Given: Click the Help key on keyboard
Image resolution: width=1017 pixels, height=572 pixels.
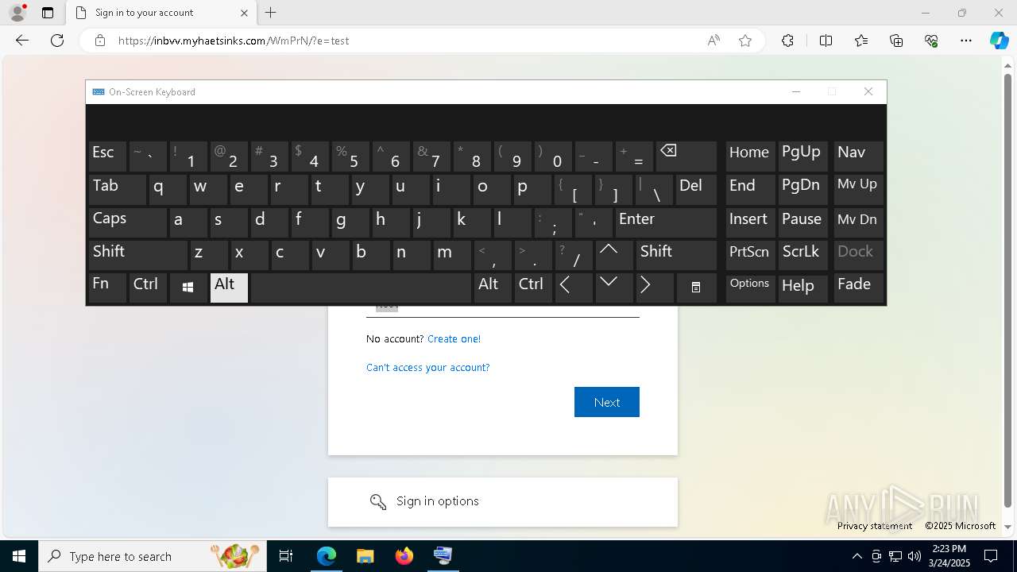Looking at the screenshot, I should 803,288.
